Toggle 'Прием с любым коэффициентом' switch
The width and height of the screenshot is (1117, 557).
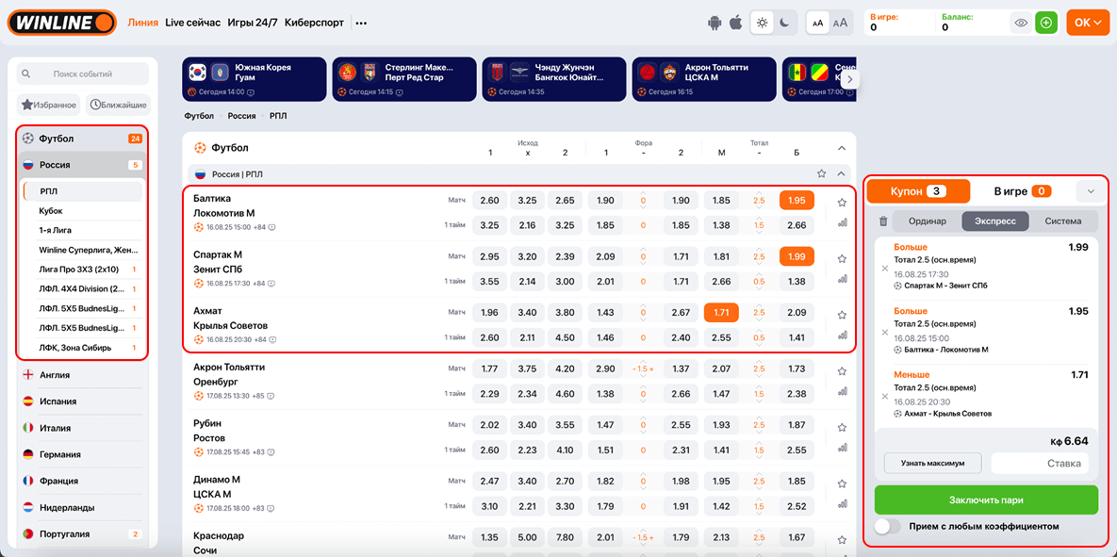click(888, 527)
